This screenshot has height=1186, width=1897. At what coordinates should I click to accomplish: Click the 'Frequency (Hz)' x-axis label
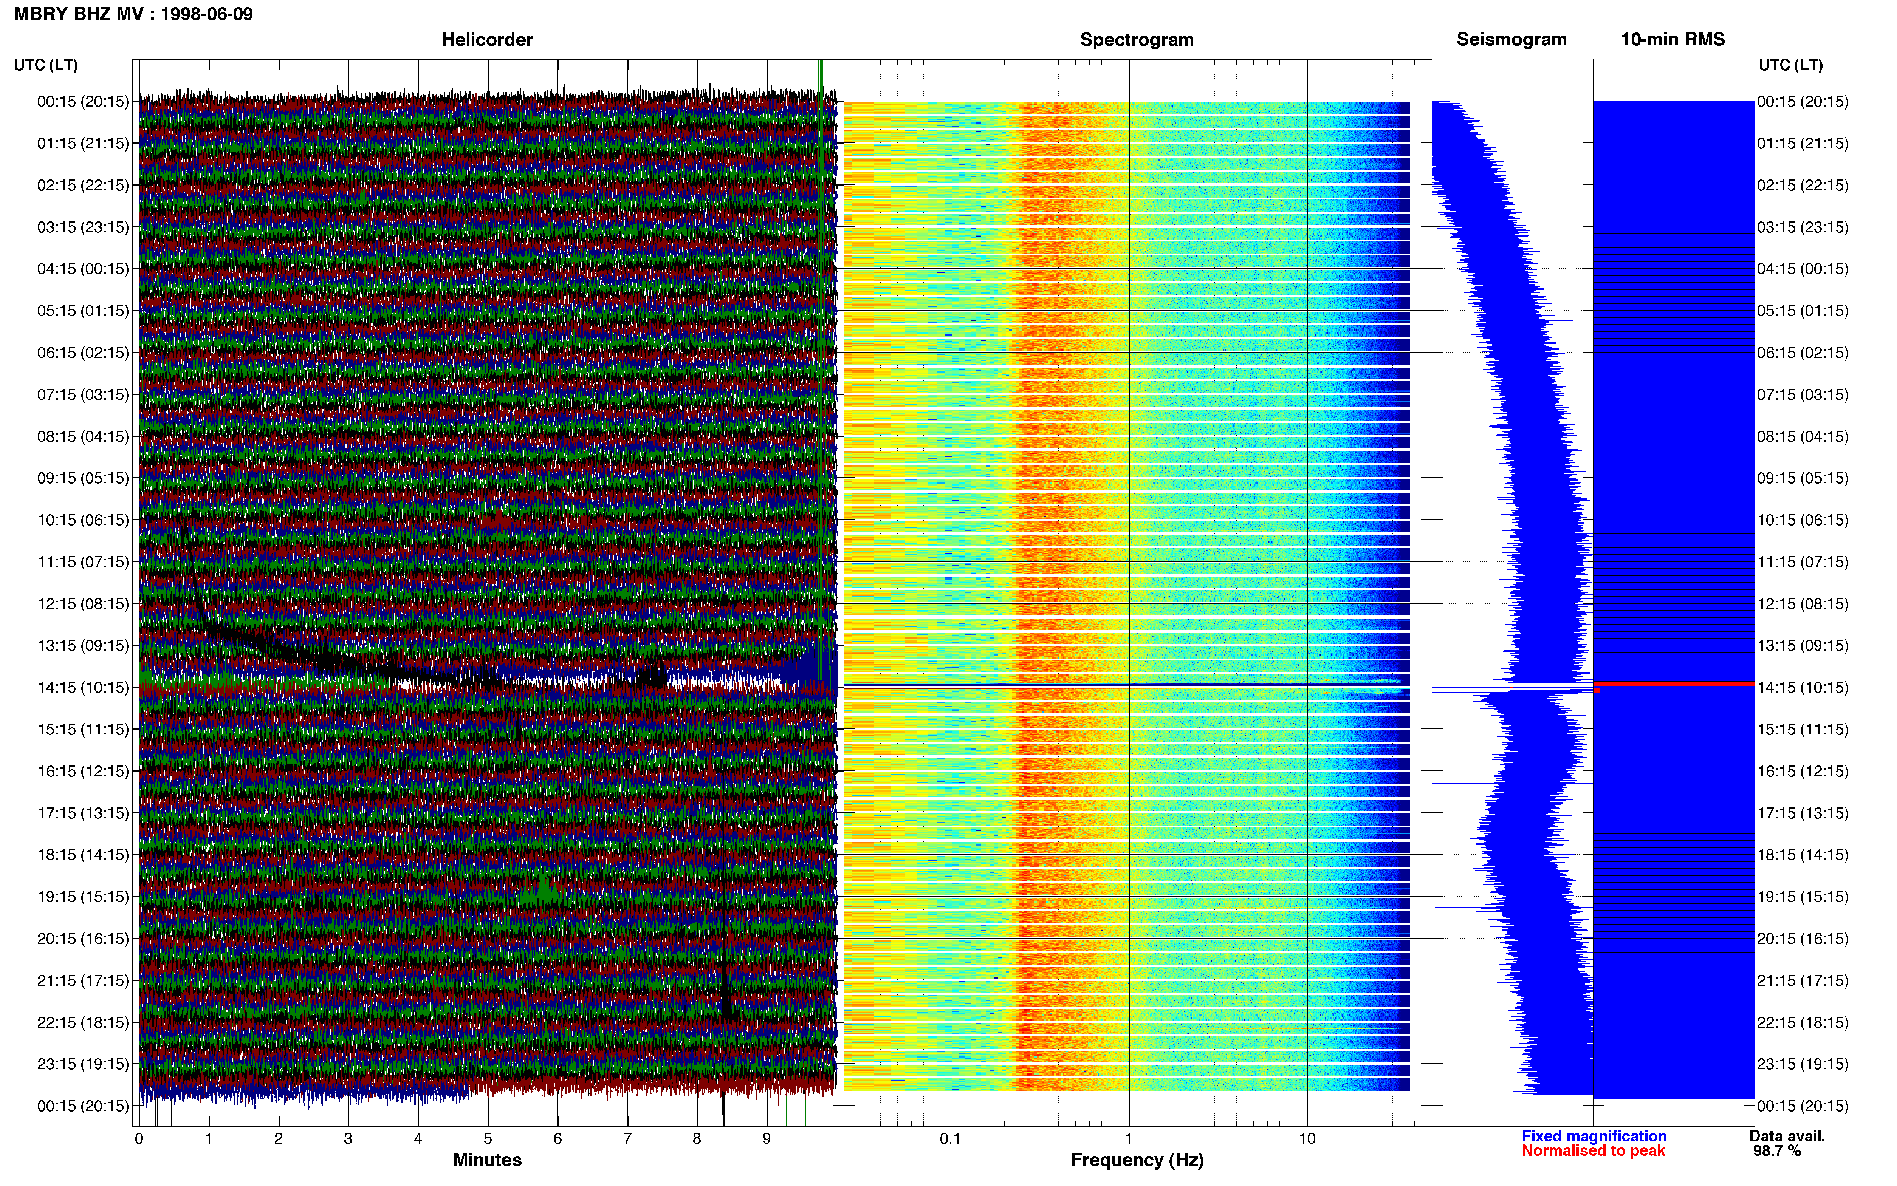1137,1159
